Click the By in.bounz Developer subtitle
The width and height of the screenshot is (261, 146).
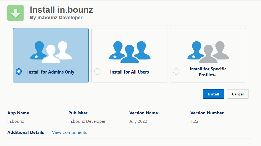pyautogui.click(x=56, y=18)
